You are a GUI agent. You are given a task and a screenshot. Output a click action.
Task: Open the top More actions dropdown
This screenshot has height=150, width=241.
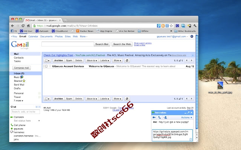click(x=117, y=61)
